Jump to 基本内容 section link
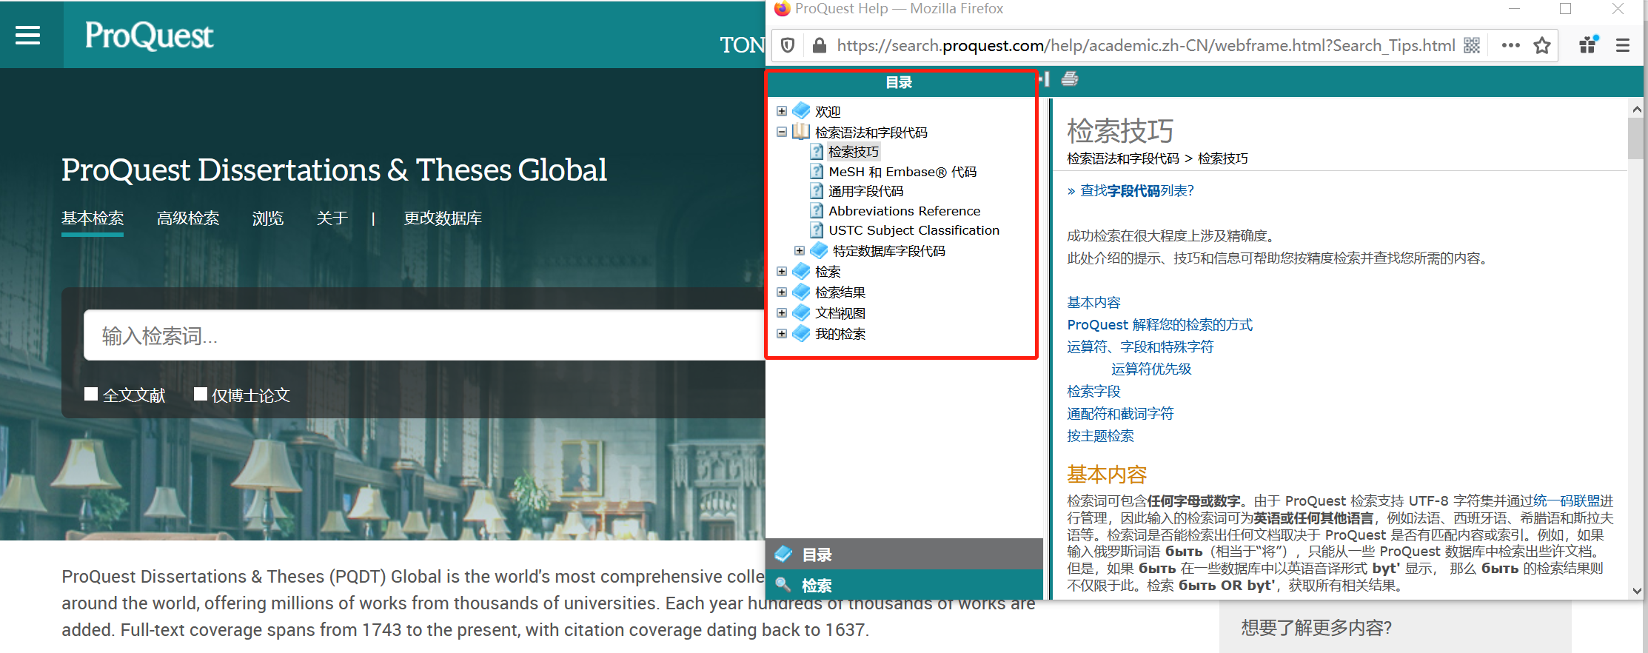1648x653 pixels. pyautogui.click(x=1093, y=302)
